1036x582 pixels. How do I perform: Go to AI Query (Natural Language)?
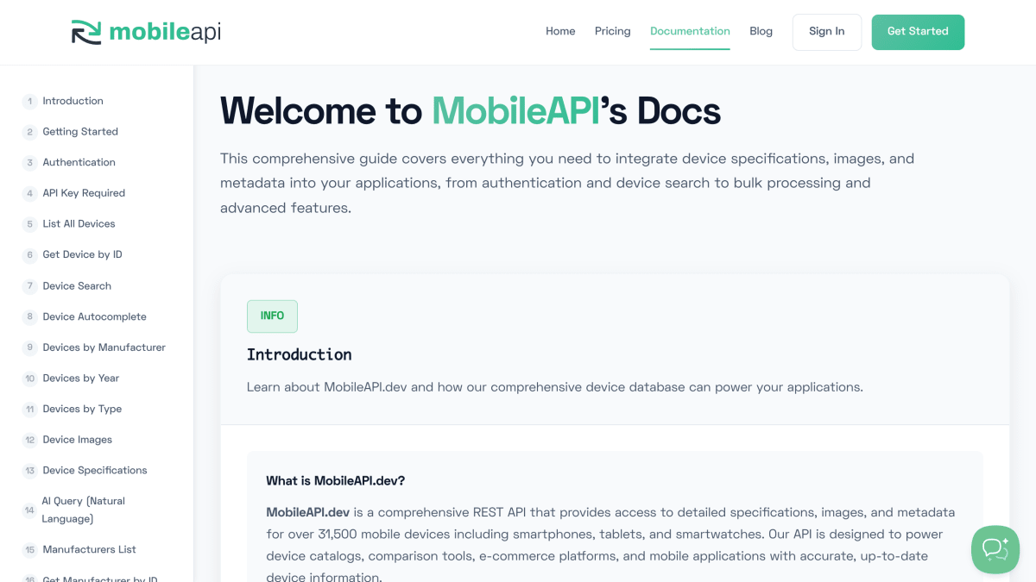click(x=84, y=510)
